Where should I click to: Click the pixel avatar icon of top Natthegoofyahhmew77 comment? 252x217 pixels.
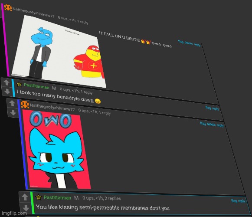8,7
